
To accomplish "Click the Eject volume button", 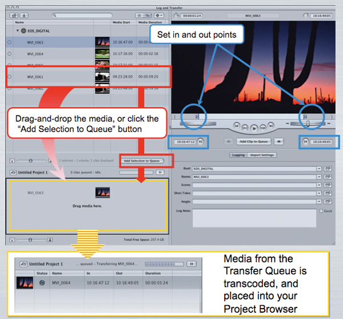I will 24,15.
